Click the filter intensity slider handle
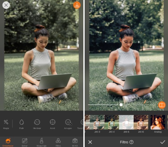This screenshot has width=168, height=147. coord(121,105)
